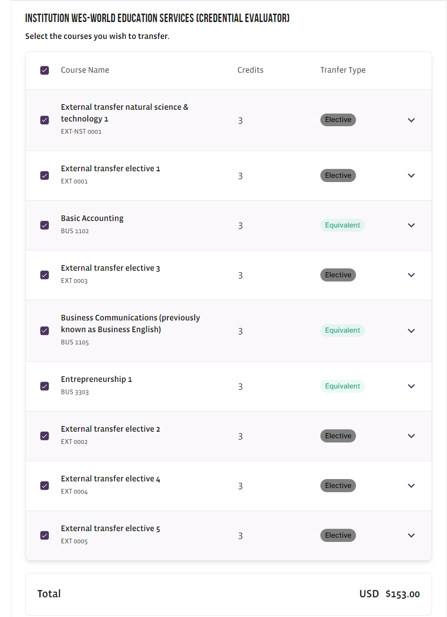Toggle the select-all courses checkbox

point(45,70)
